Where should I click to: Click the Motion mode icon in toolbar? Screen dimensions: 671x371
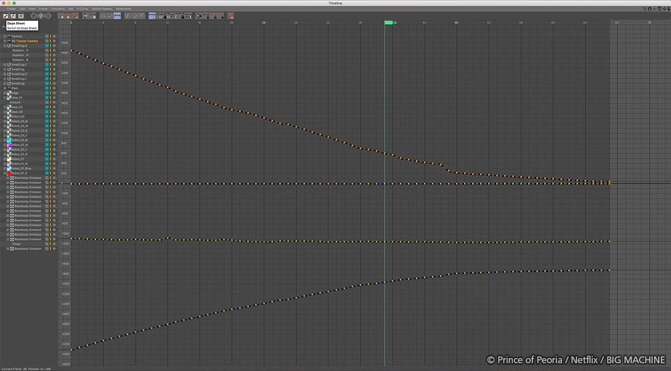pos(21,16)
